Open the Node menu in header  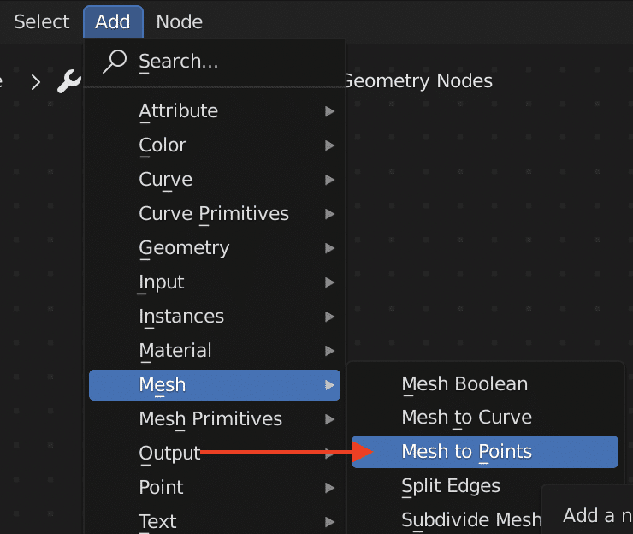[x=180, y=21]
